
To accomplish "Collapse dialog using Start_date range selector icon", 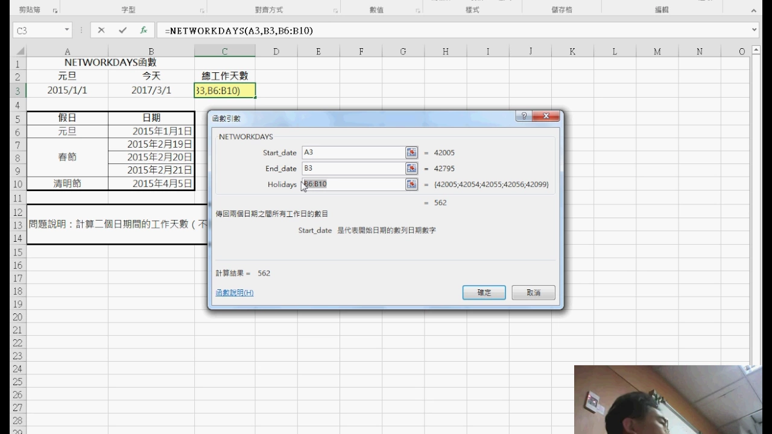I will point(411,153).
